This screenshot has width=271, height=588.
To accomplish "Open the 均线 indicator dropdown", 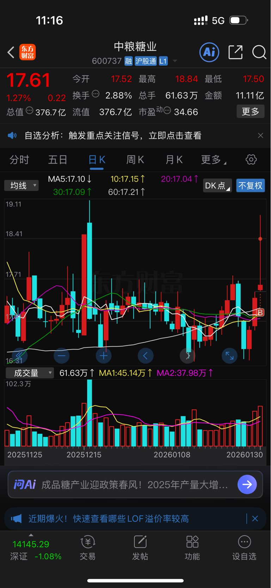I will click(x=21, y=185).
